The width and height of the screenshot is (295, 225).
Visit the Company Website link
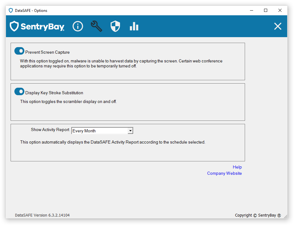224,173
